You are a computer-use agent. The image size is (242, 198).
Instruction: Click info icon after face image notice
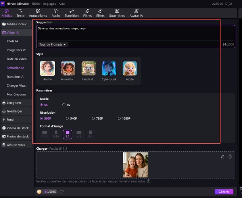point(149,181)
